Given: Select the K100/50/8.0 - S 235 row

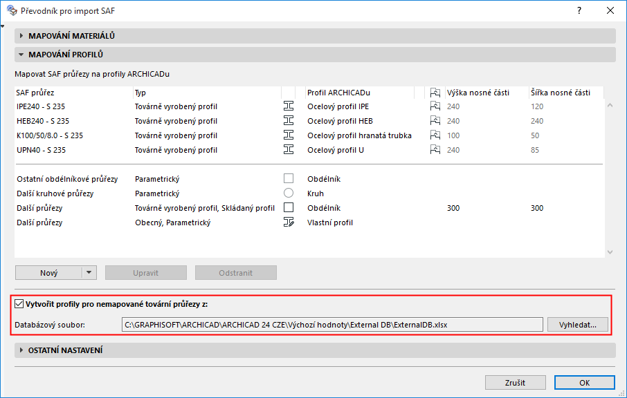Looking at the screenshot, I should tap(309, 135).
